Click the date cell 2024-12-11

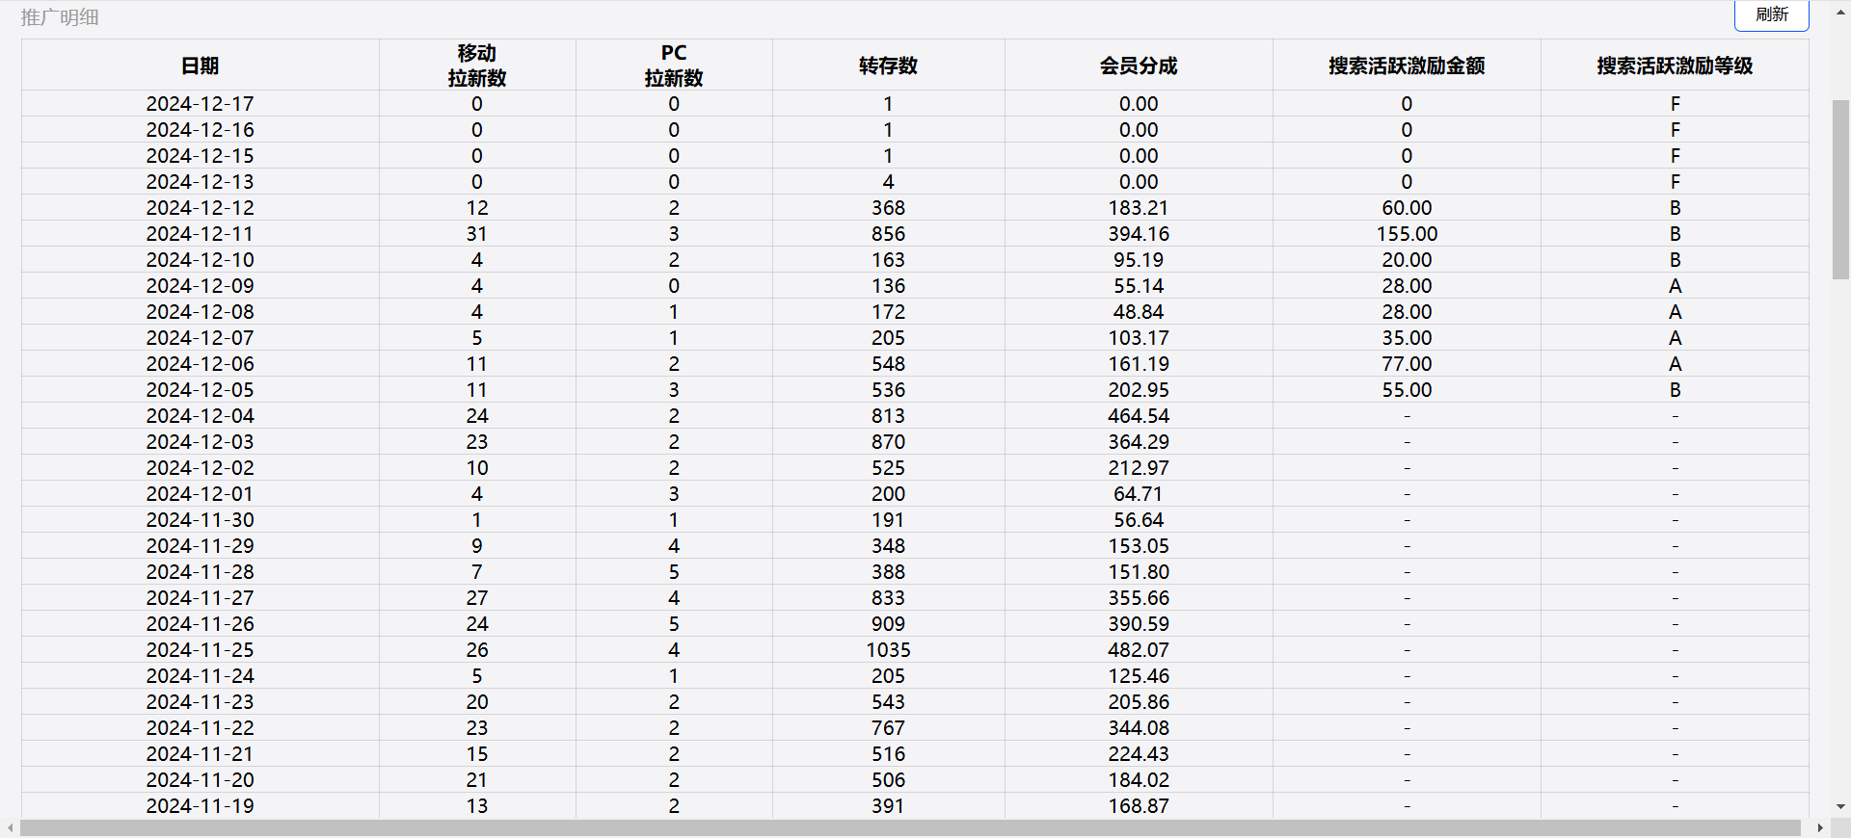point(201,234)
